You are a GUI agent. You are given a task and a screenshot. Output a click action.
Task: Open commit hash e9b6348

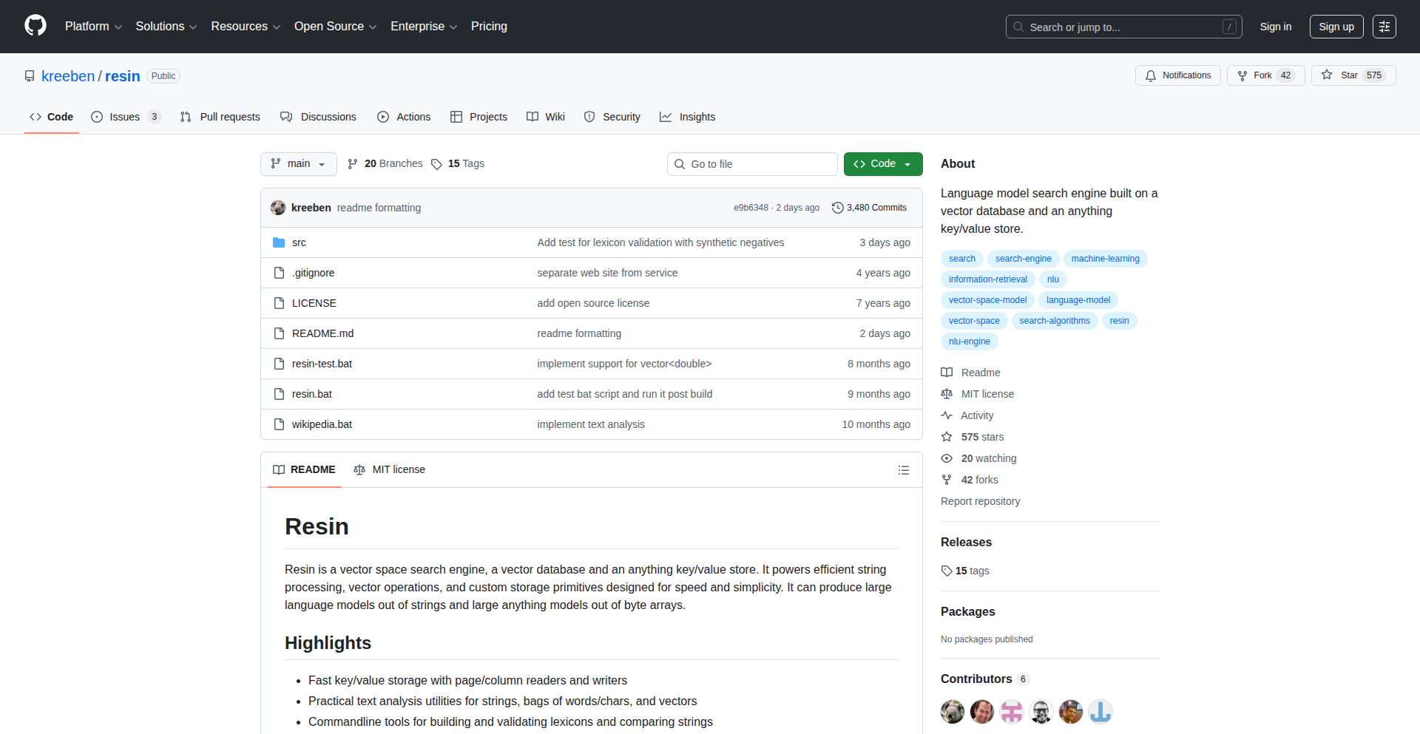tap(751, 208)
